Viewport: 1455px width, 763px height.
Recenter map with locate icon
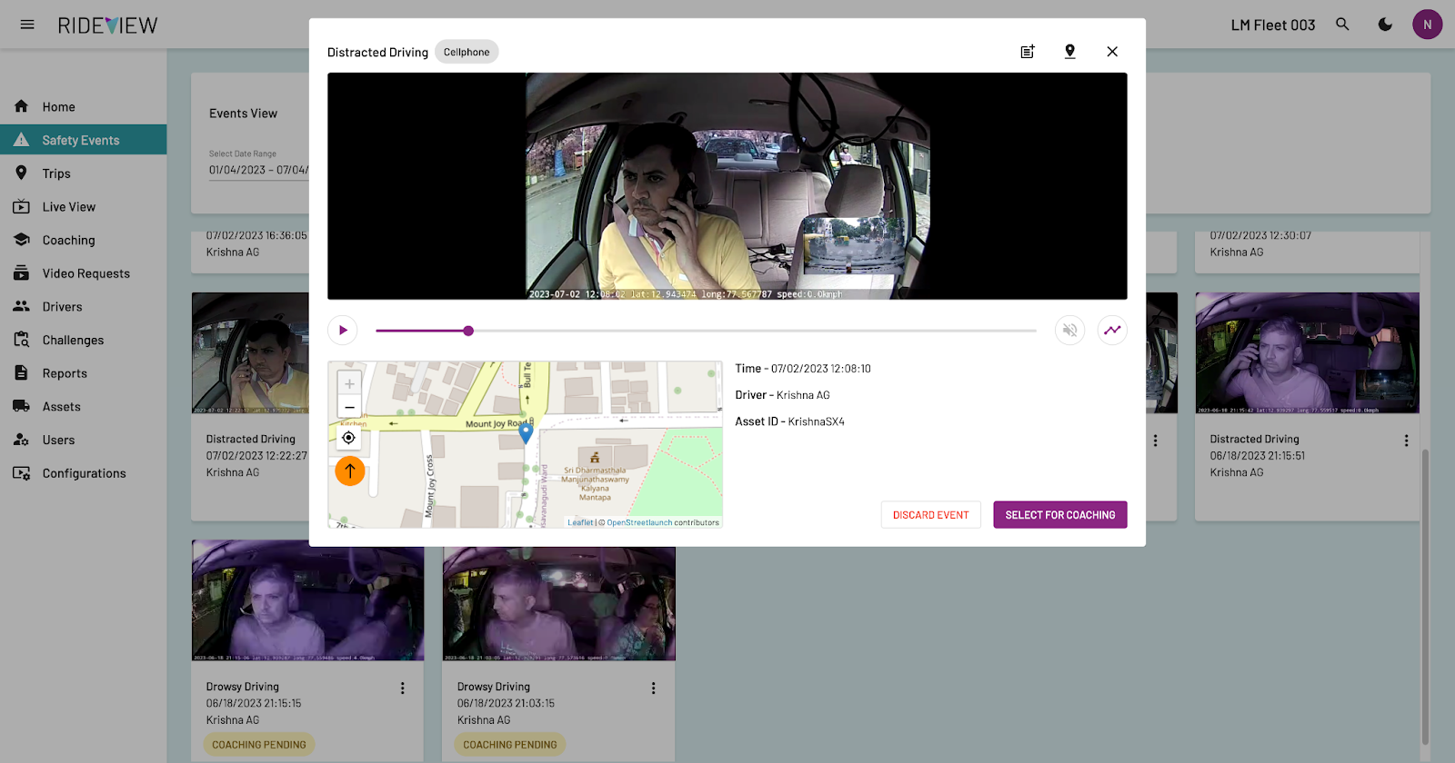tap(349, 438)
